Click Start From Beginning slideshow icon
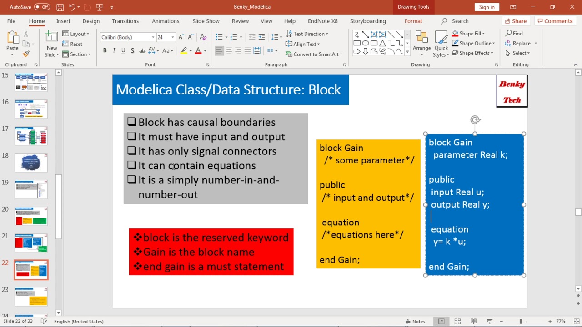582x327 pixels. click(x=100, y=7)
